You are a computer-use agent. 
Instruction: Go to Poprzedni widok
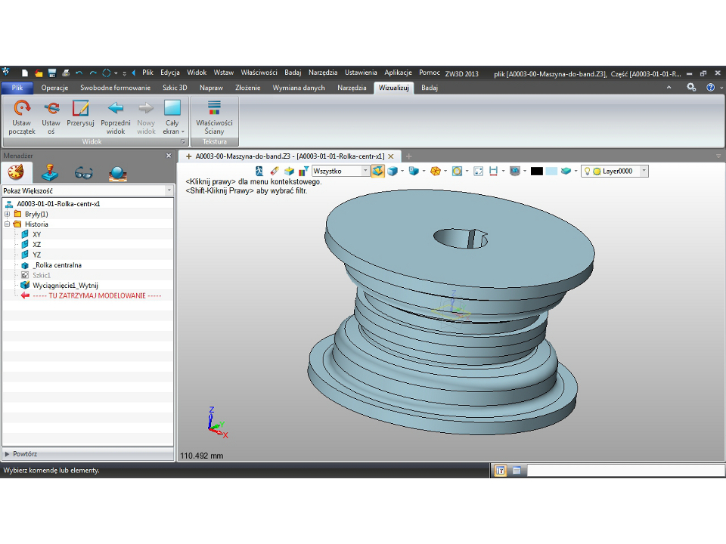coord(116,109)
